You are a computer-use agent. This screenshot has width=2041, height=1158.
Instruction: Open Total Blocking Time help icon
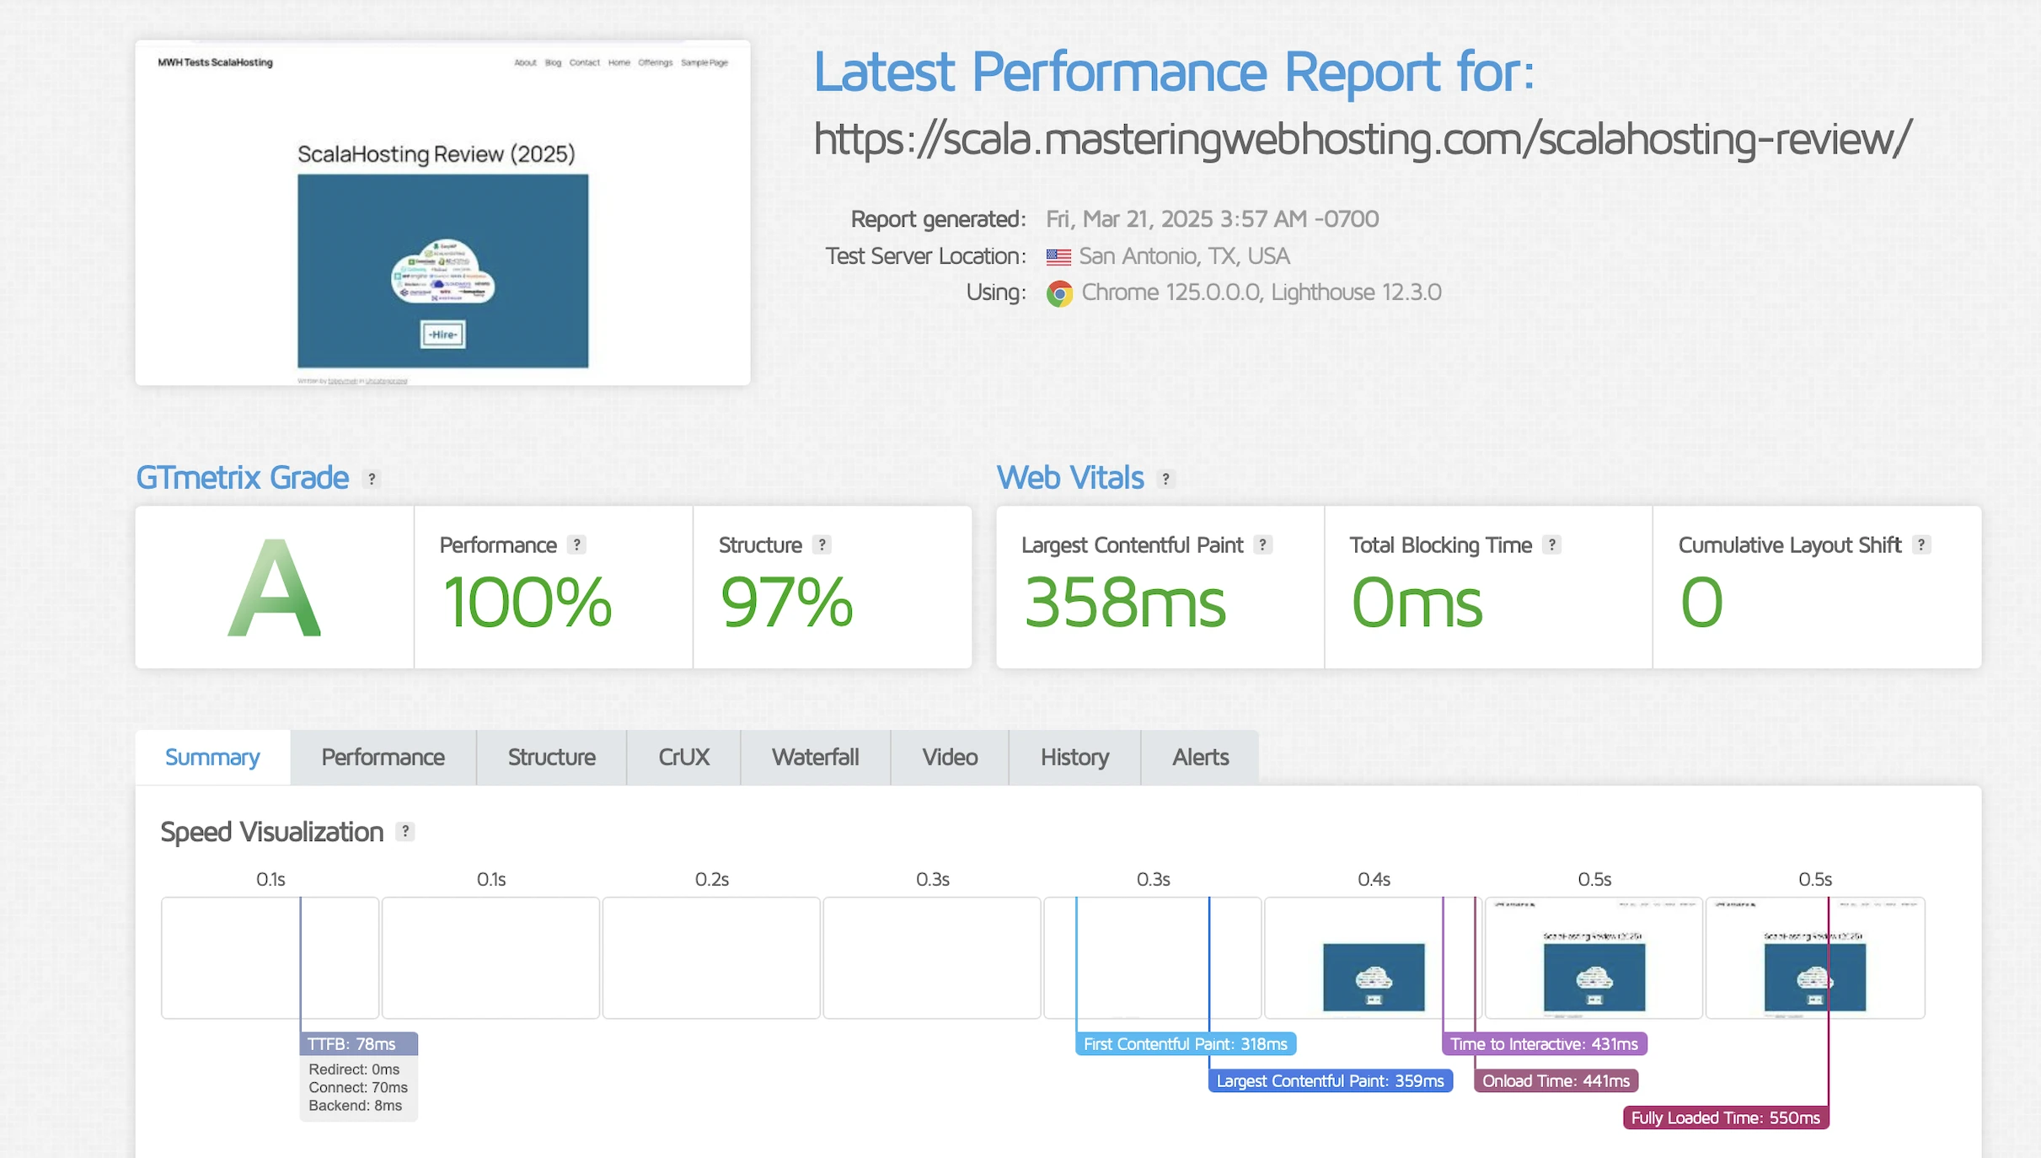point(1551,544)
